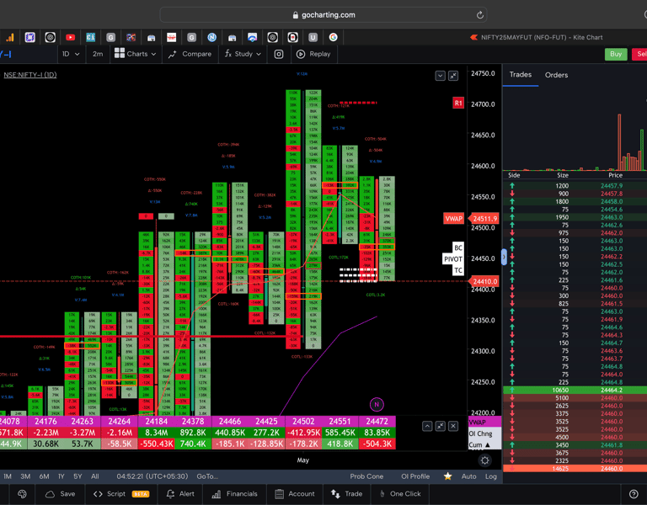The height and width of the screenshot is (505, 647).
Task: Select OI Chng row in legend
Action: [484, 433]
